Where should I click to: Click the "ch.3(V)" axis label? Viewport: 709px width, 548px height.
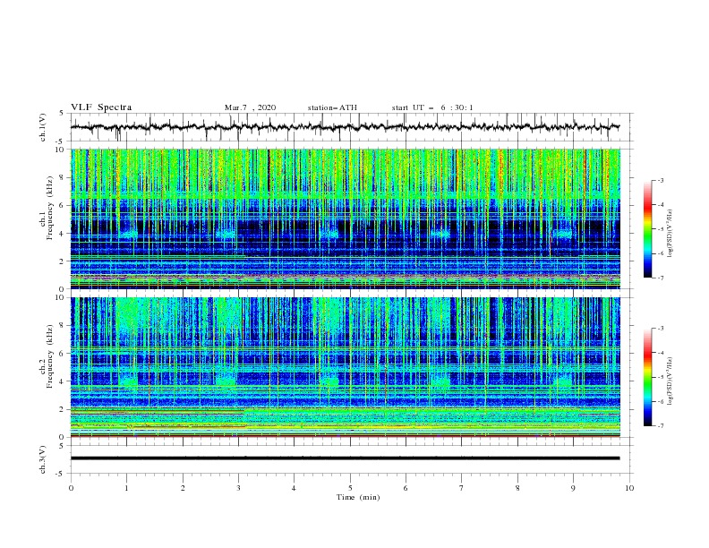click(43, 459)
